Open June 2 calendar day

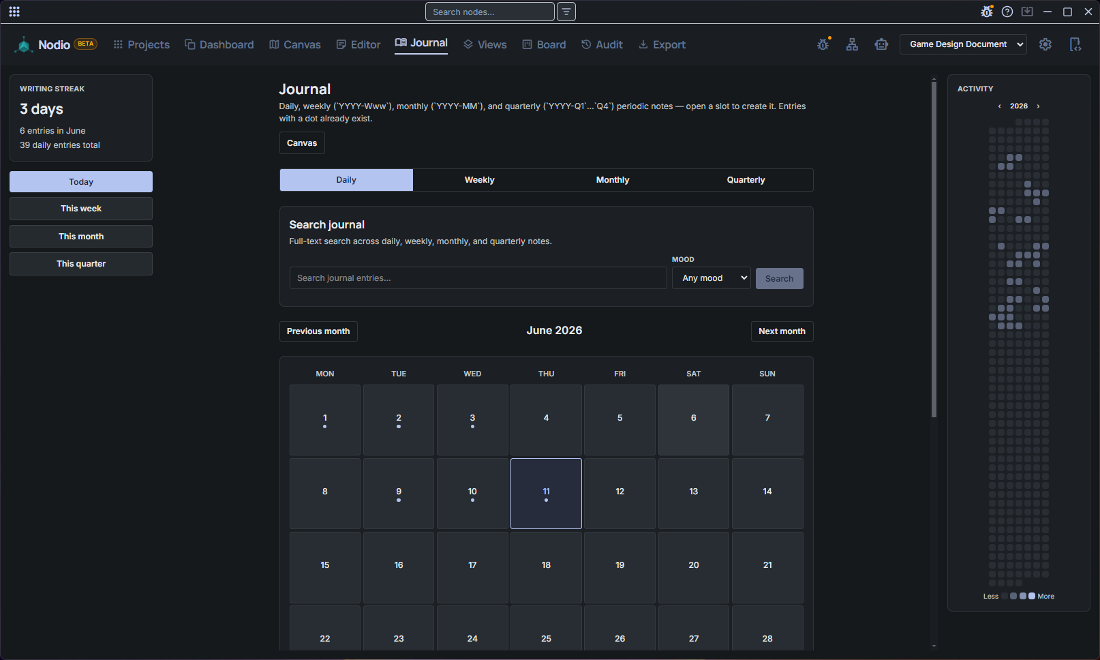[399, 420]
